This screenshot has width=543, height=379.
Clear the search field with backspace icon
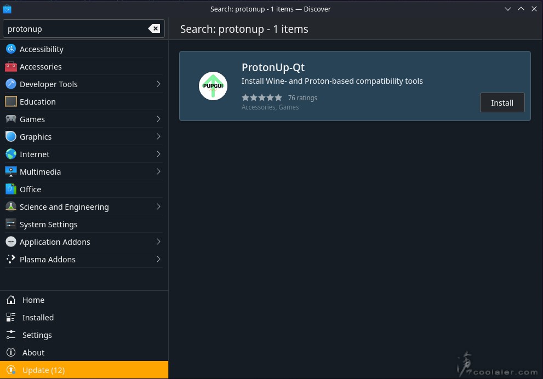[154, 28]
